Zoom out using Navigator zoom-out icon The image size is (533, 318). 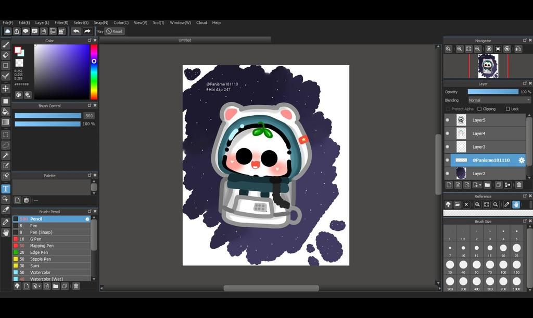tap(478, 48)
